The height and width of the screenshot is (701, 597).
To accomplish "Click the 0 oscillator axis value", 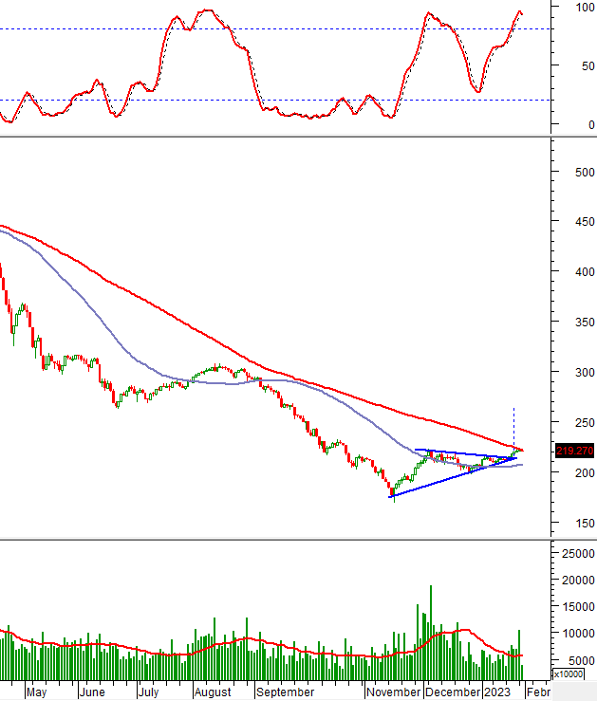I will coord(591,124).
